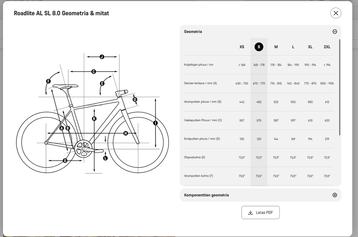Click marker J on the bike diagram

pos(102,57)
